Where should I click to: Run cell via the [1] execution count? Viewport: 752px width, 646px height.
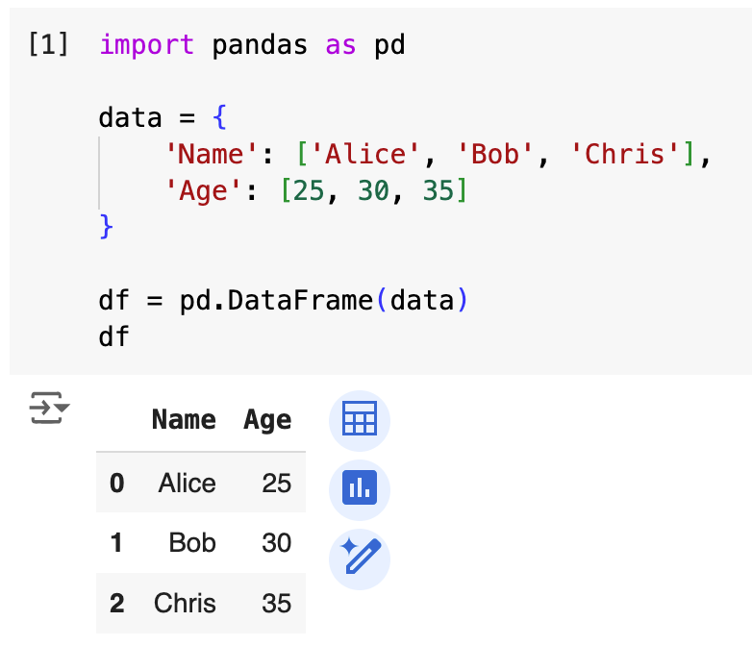(x=48, y=45)
